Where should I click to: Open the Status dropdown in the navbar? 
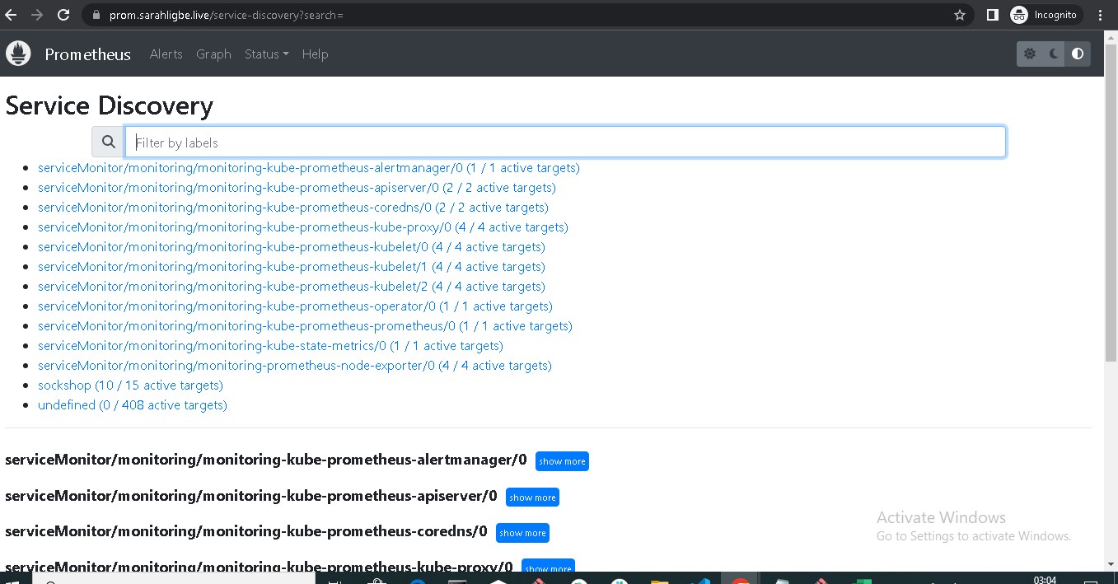[266, 54]
